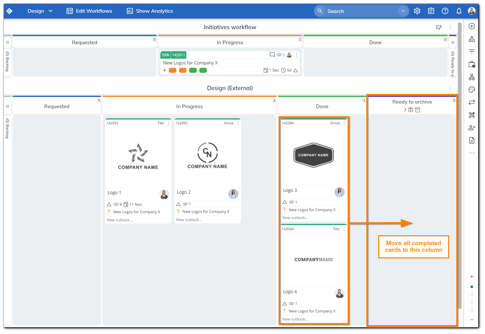The image size is (485, 334).
Task: Expand the search options dropdown arrow
Action: pyautogui.click(x=403, y=11)
